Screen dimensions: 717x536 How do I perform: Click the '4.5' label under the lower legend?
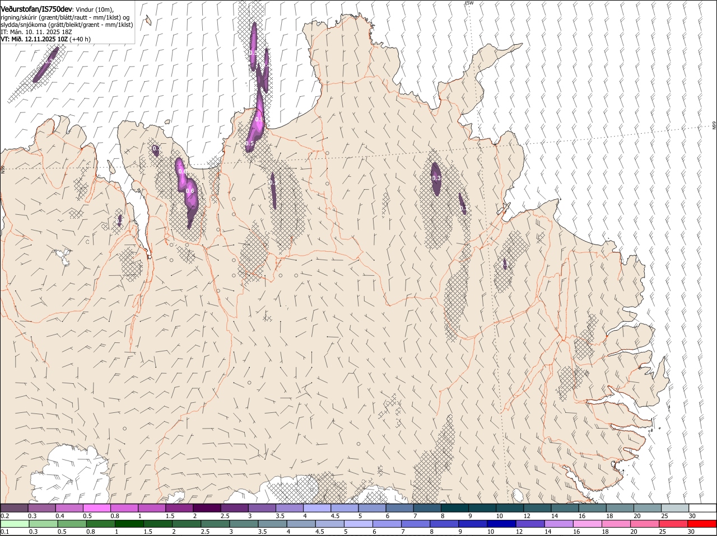click(320, 532)
